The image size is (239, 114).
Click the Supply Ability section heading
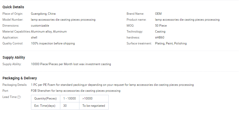[14, 57]
